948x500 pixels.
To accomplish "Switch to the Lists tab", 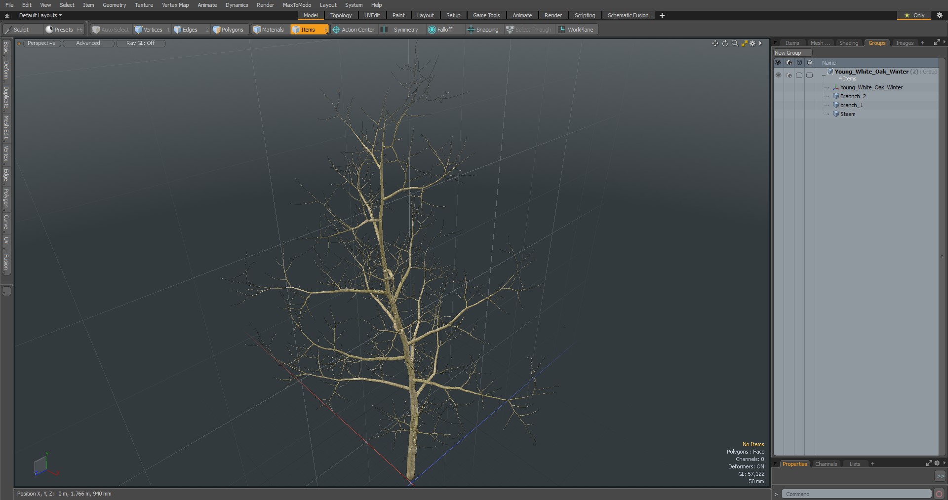I will [x=855, y=464].
